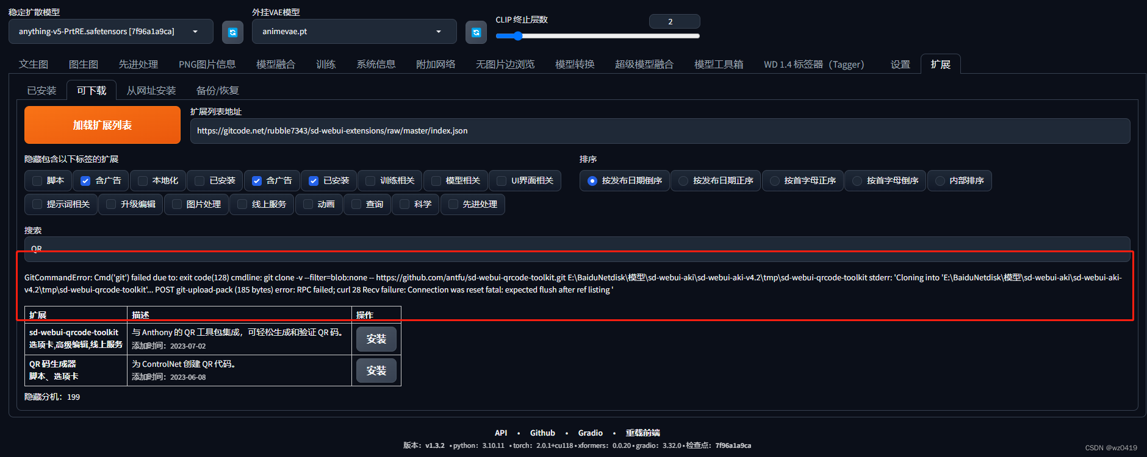The height and width of the screenshot is (457, 1147).
Task: Open the API footer link
Action: click(x=501, y=433)
